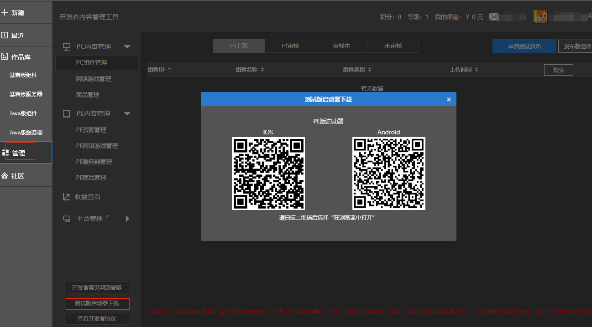Click the PE版启动器 heading
The width and height of the screenshot is (592, 327).
click(x=328, y=121)
